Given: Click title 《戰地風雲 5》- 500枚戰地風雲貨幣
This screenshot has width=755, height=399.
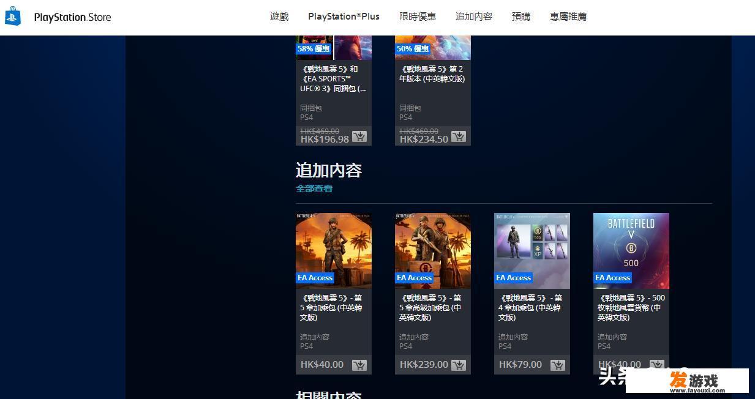Looking at the screenshot, I should (x=631, y=308).
